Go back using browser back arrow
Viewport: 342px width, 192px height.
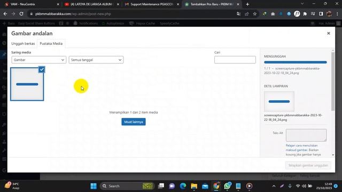point(5,14)
